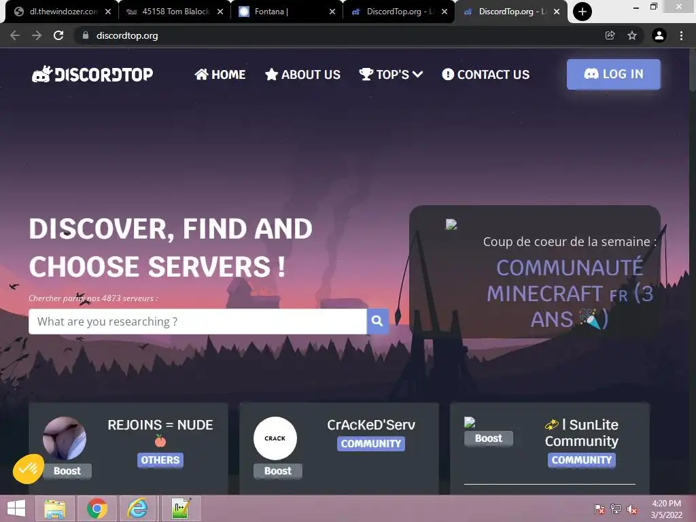Click the search magnifier button

click(x=377, y=321)
